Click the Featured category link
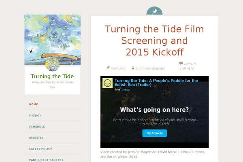Screen dimensions: 243x162 coord(118,68)
